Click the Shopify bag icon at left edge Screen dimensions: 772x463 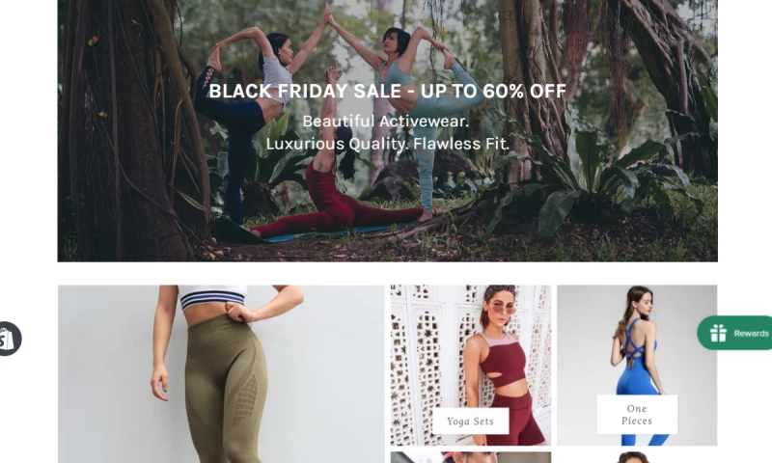[x=7, y=339]
